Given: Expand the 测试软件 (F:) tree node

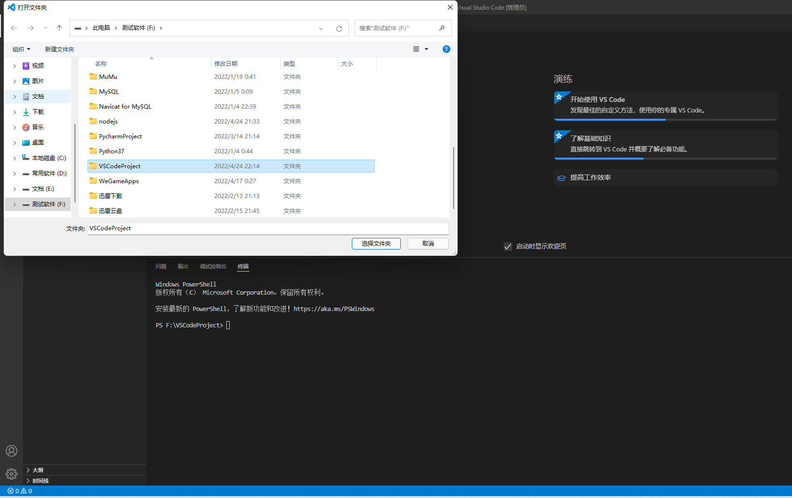Looking at the screenshot, I should tap(14, 204).
